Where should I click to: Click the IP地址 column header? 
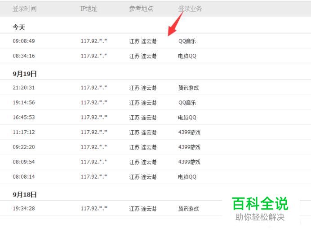tap(89, 9)
